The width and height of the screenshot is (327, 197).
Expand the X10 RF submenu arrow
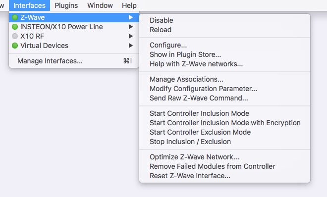tap(131, 36)
